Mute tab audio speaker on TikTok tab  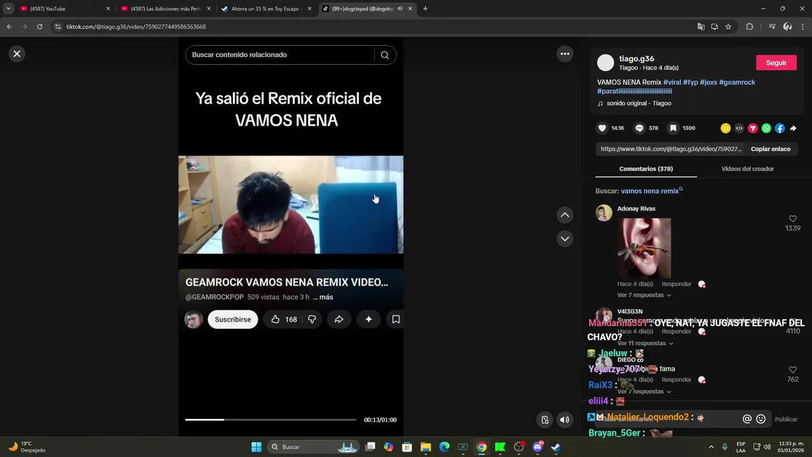400,9
